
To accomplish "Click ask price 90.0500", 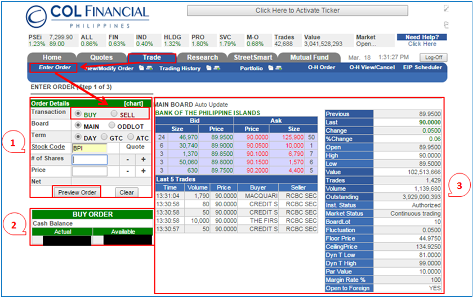I will tap(257, 146).
